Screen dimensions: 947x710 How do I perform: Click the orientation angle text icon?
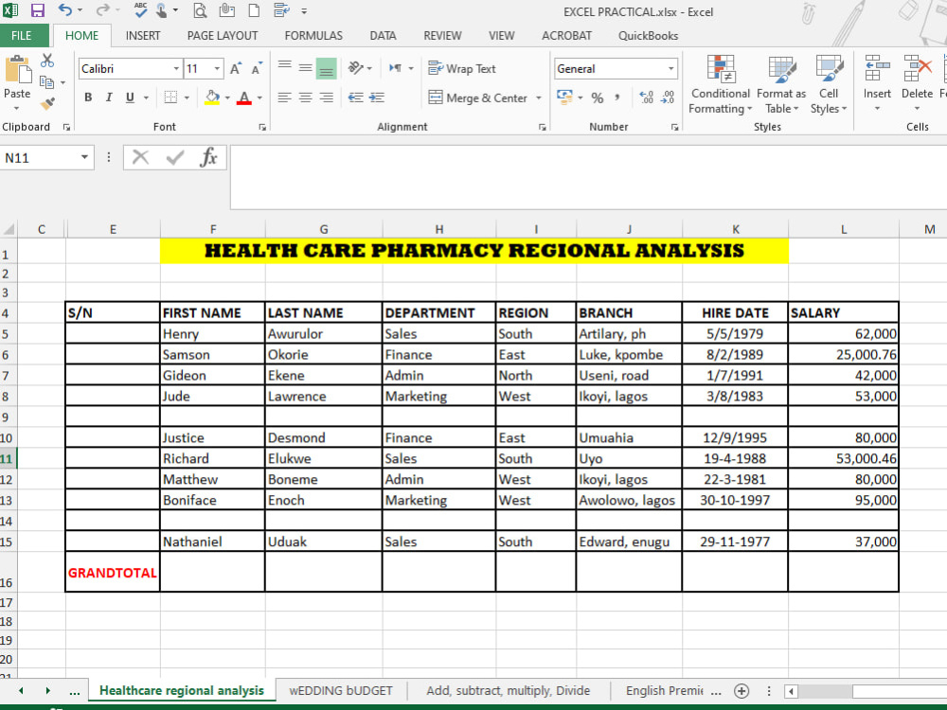356,67
